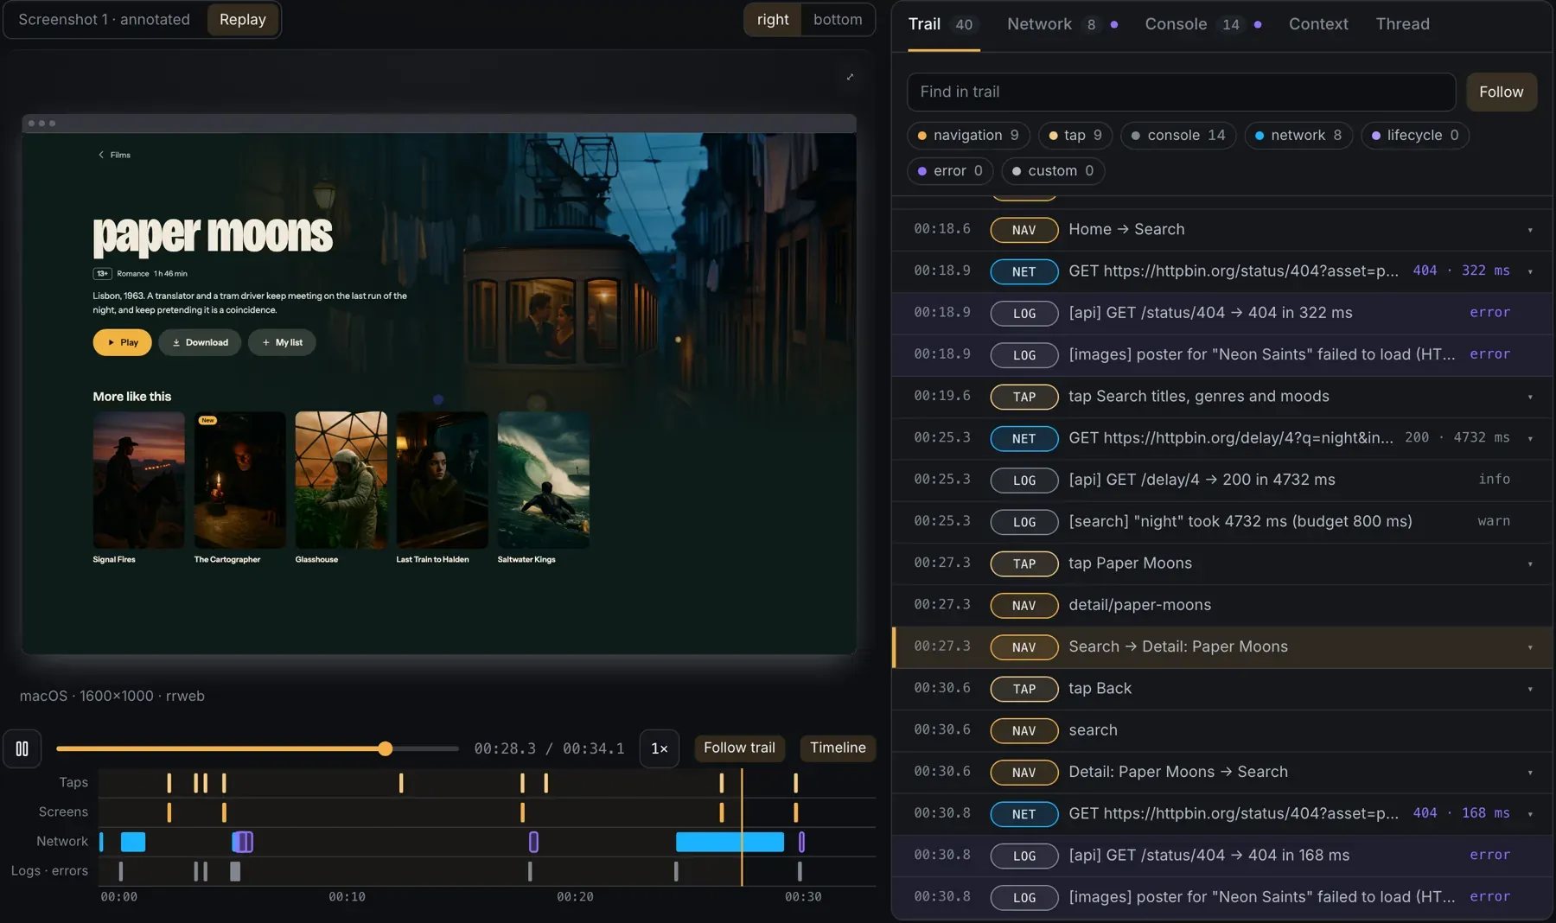The width and height of the screenshot is (1556, 923).
Task: Click the long blue Network timeline bar
Action: point(730,842)
